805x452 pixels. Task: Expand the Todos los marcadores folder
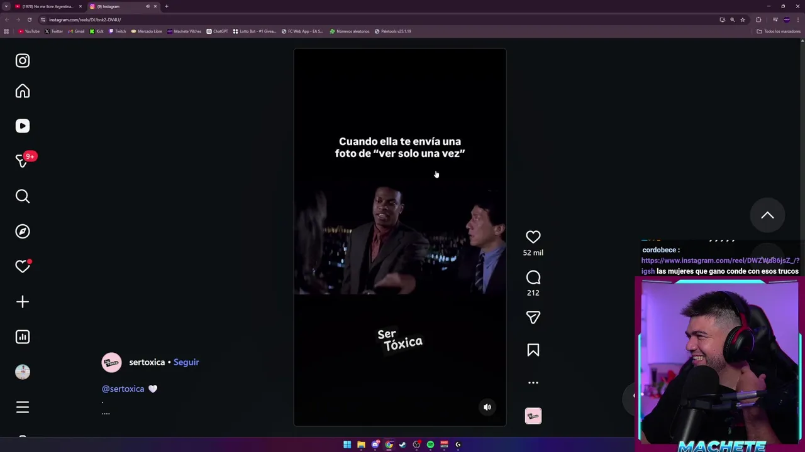click(779, 31)
